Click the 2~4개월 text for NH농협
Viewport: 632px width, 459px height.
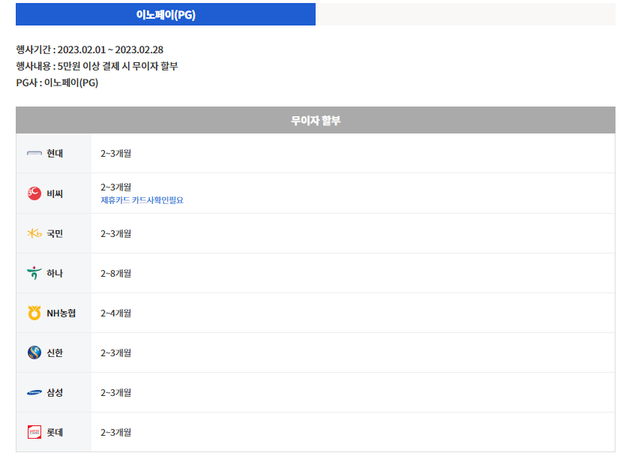click(116, 313)
